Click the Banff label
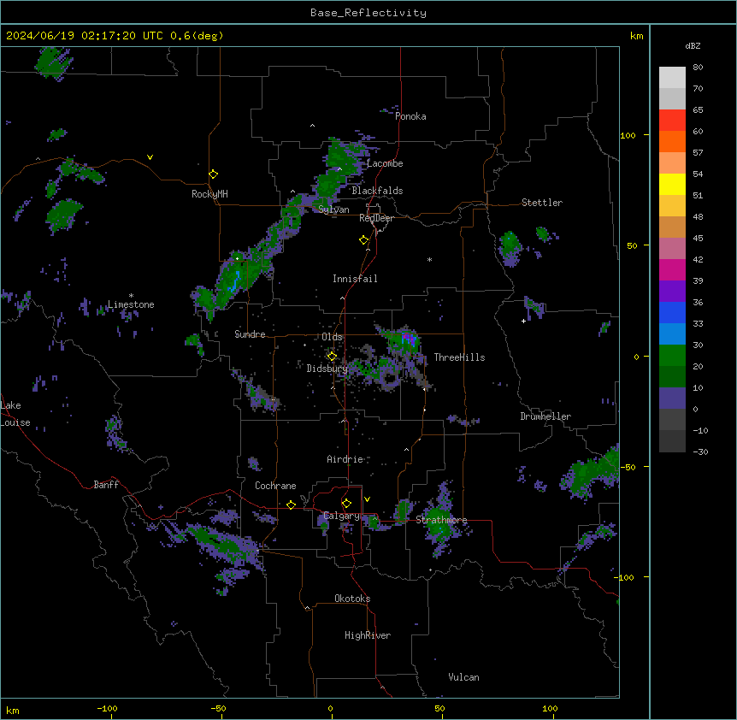This screenshot has width=737, height=720. tap(106, 485)
